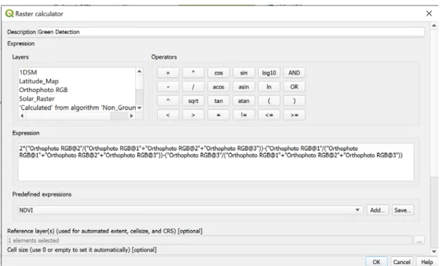The width and height of the screenshot is (440, 266).
Task: Insert the tan function
Action: [x=218, y=101]
